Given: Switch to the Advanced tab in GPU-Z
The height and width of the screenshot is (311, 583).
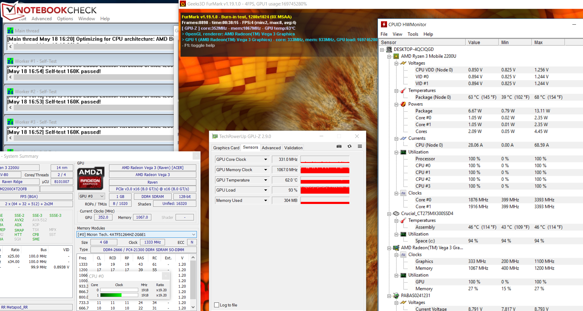Looking at the screenshot, I should point(271,148).
